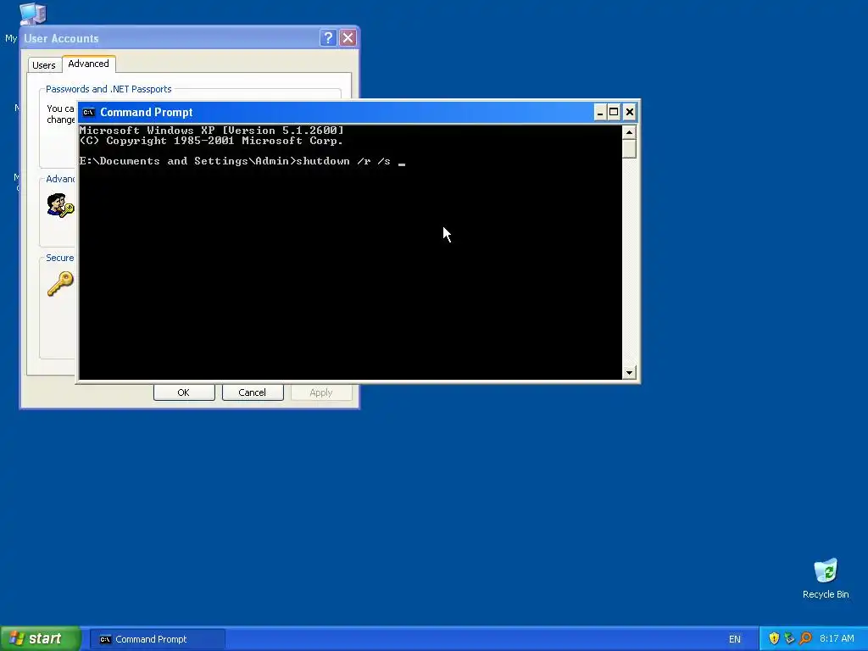Click the Command Prompt title bar icon
Viewport: 868px width, 651px height.
88,113
